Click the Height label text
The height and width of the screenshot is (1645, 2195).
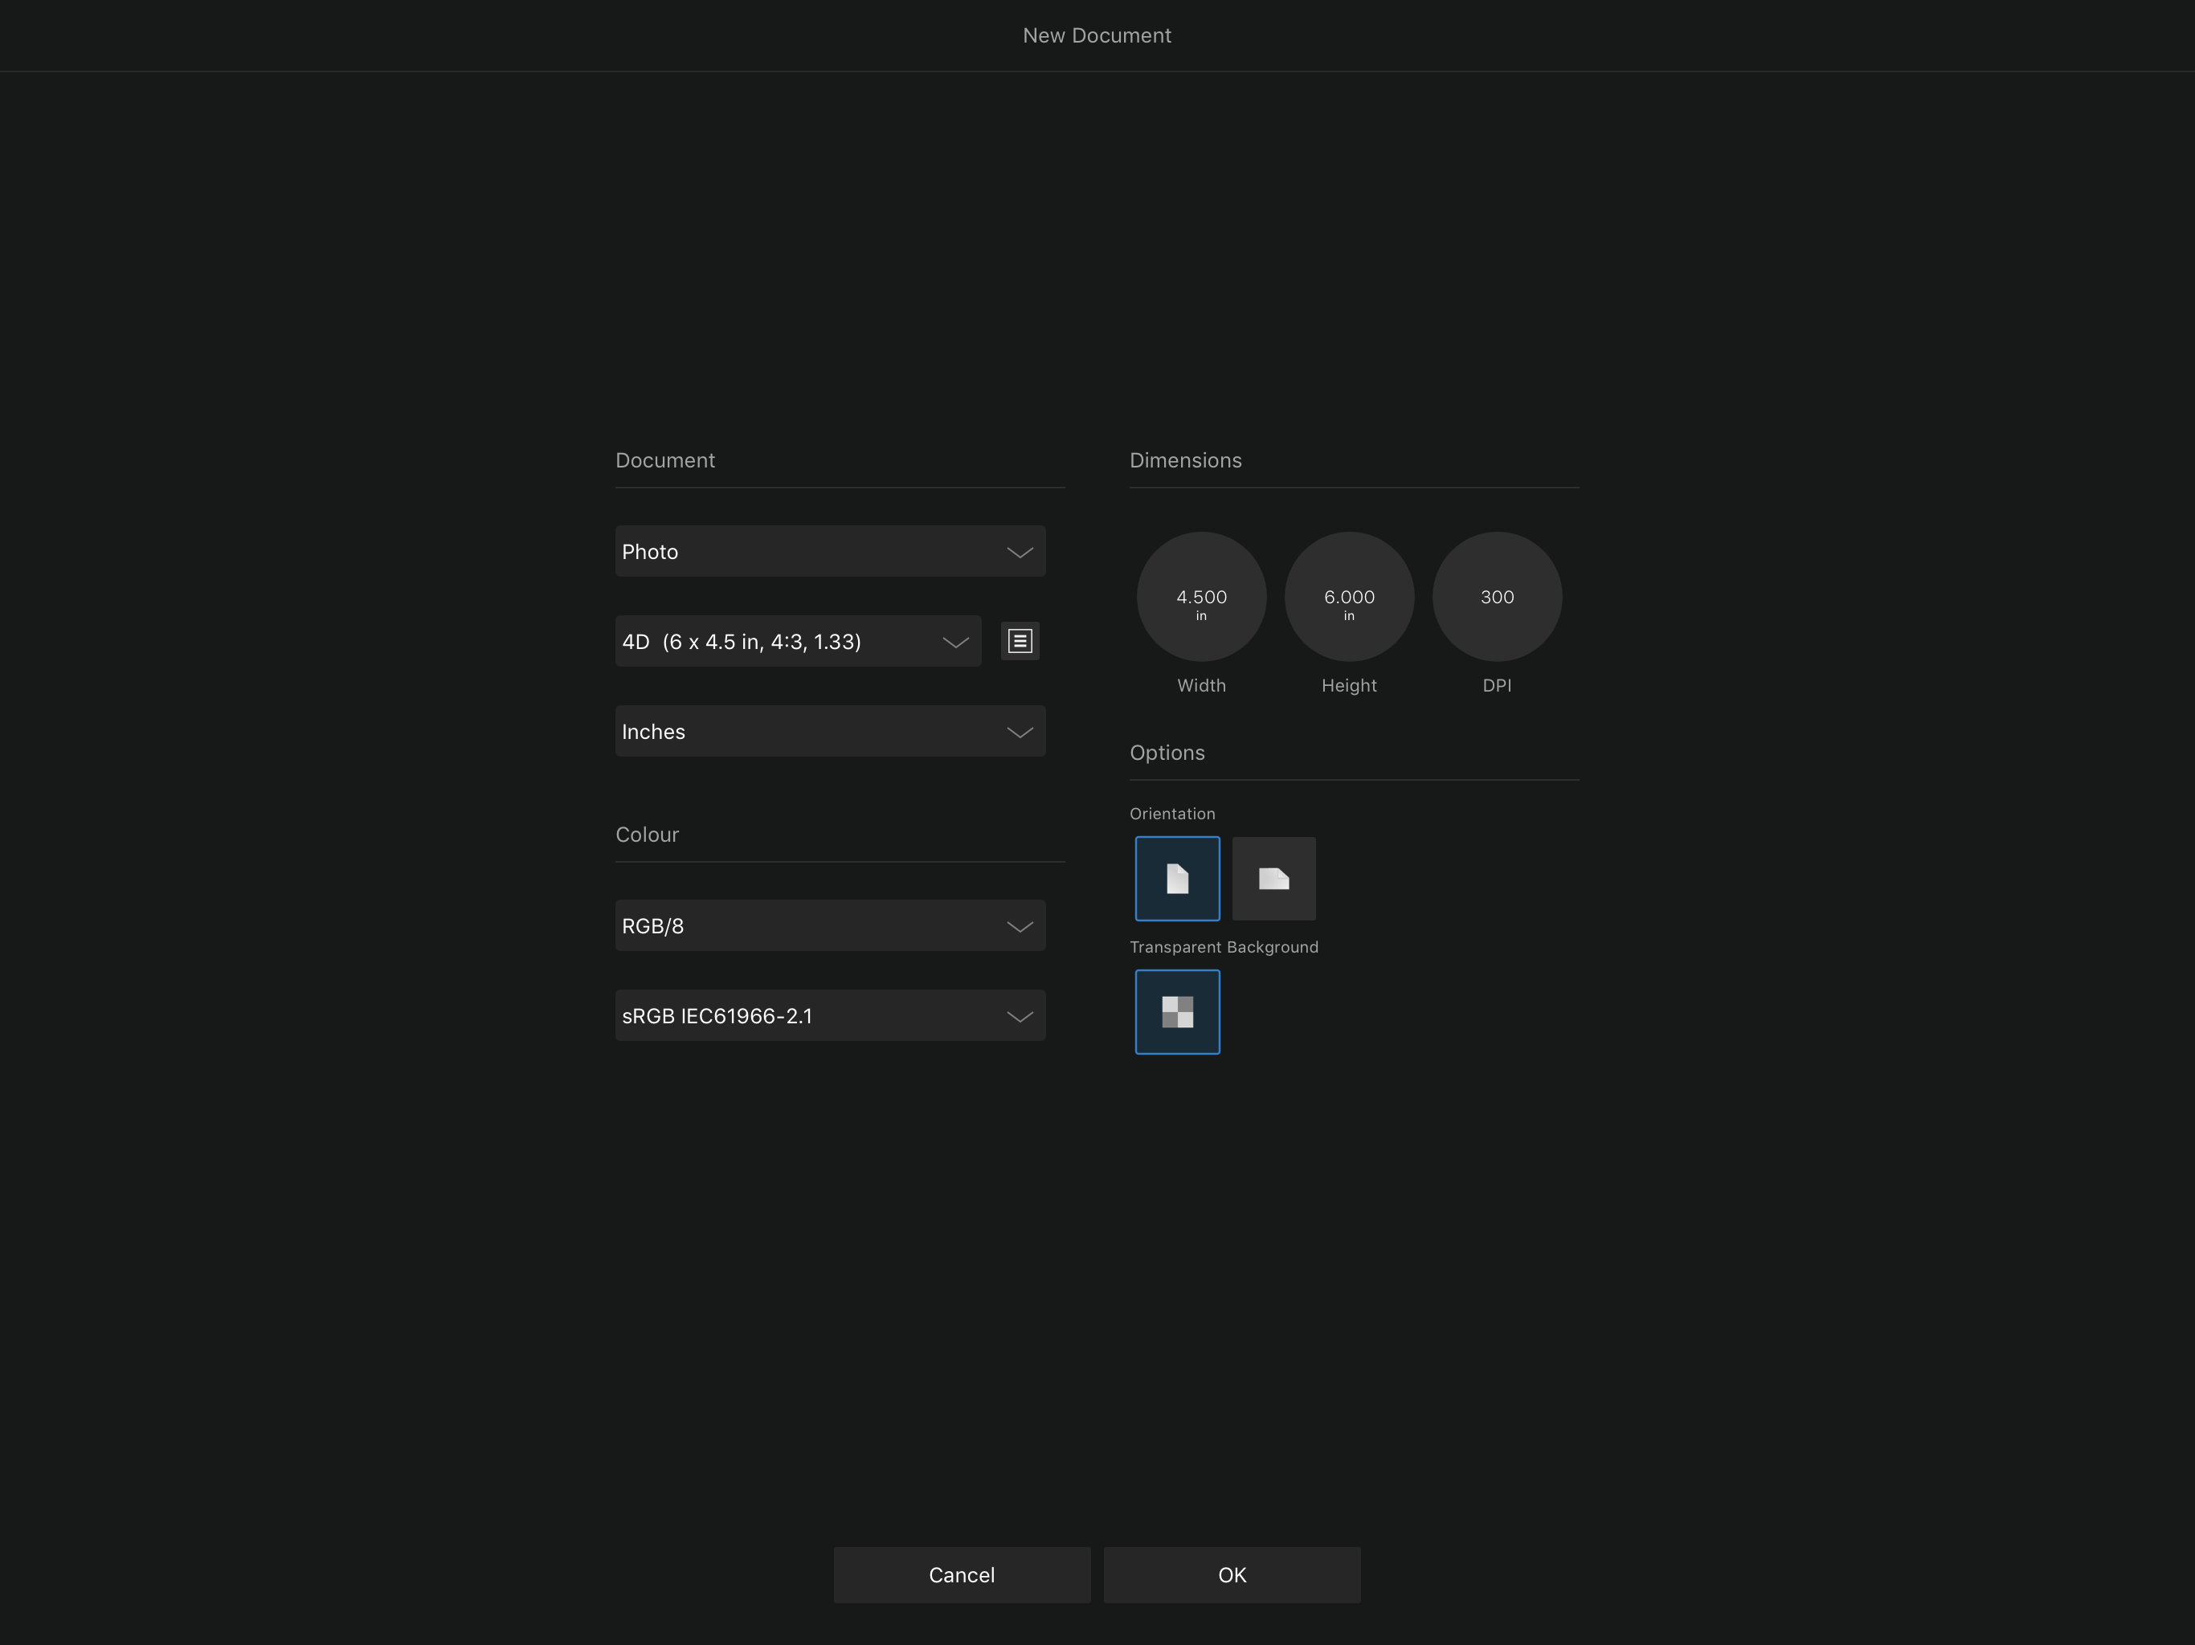(x=1348, y=686)
